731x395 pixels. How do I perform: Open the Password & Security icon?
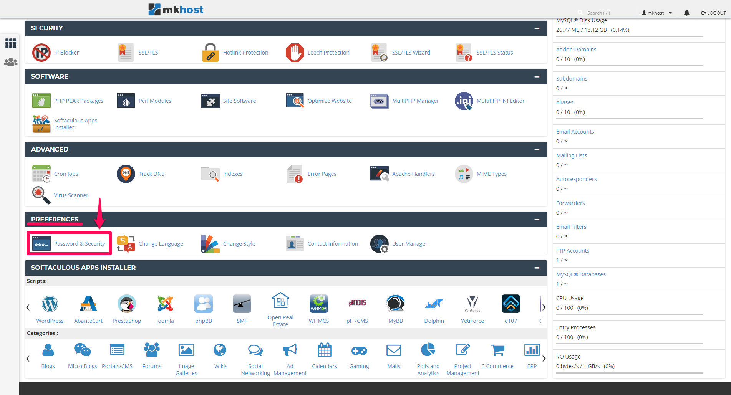pyautogui.click(x=41, y=244)
